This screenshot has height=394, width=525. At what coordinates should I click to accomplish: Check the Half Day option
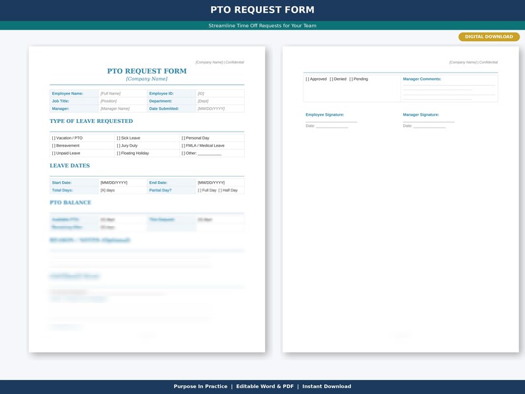[220, 190]
